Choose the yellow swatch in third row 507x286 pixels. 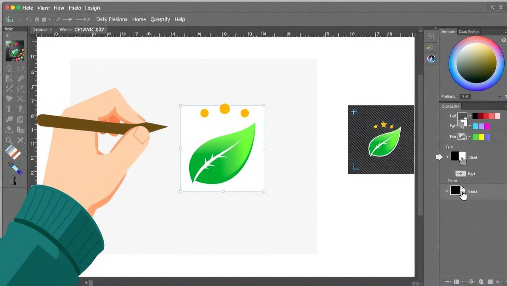pyautogui.click(x=481, y=136)
